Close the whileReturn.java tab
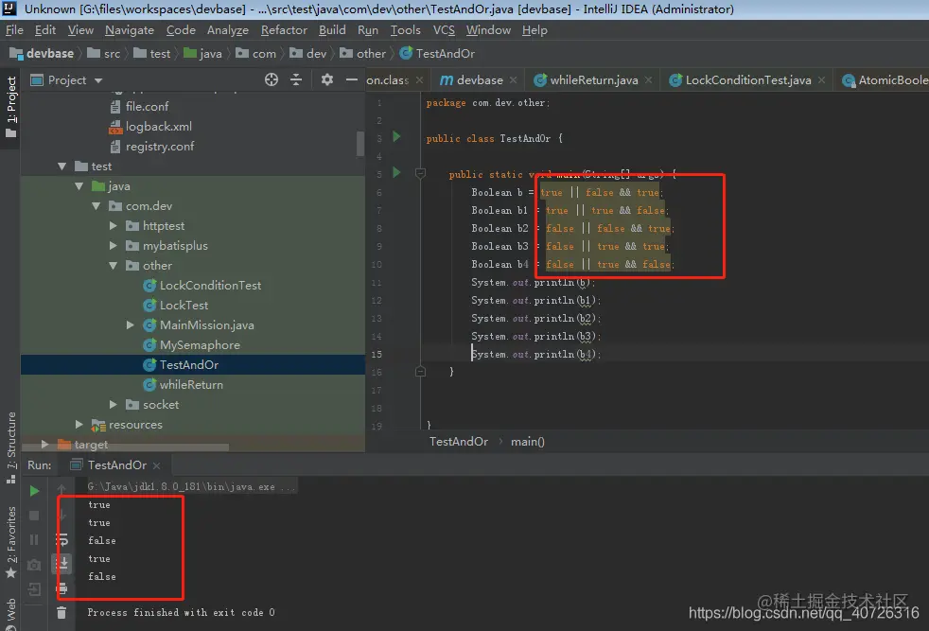Image resolution: width=929 pixels, height=631 pixels. pyautogui.click(x=648, y=80)
